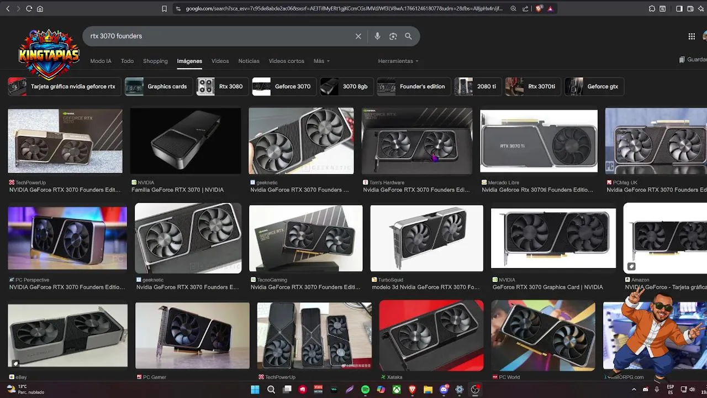Filter by the 'Rtx 3070ti' chip
The height and width of the screenshot is (398, 707).
tap(533, 86)
